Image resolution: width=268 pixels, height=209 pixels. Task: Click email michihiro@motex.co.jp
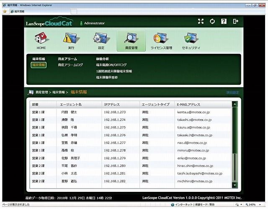point(195,181)
